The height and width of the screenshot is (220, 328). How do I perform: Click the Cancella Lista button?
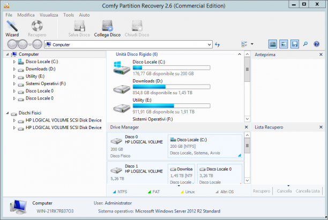click(308, 191)
